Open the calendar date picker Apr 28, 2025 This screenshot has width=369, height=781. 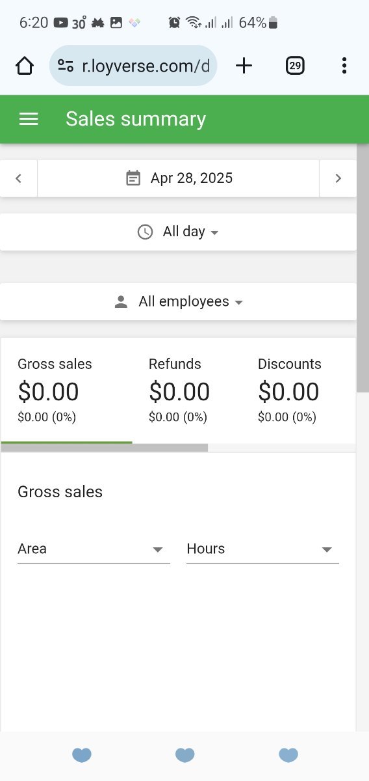(179, 178)
